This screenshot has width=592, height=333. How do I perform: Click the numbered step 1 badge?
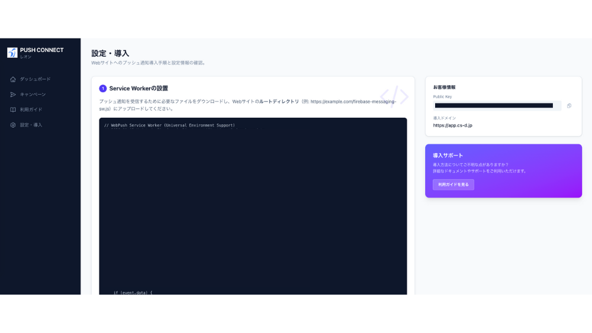click(x=103, y=89)
